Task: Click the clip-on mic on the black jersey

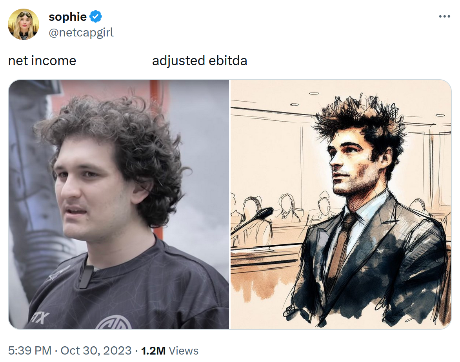Action: tap(84, 277)
